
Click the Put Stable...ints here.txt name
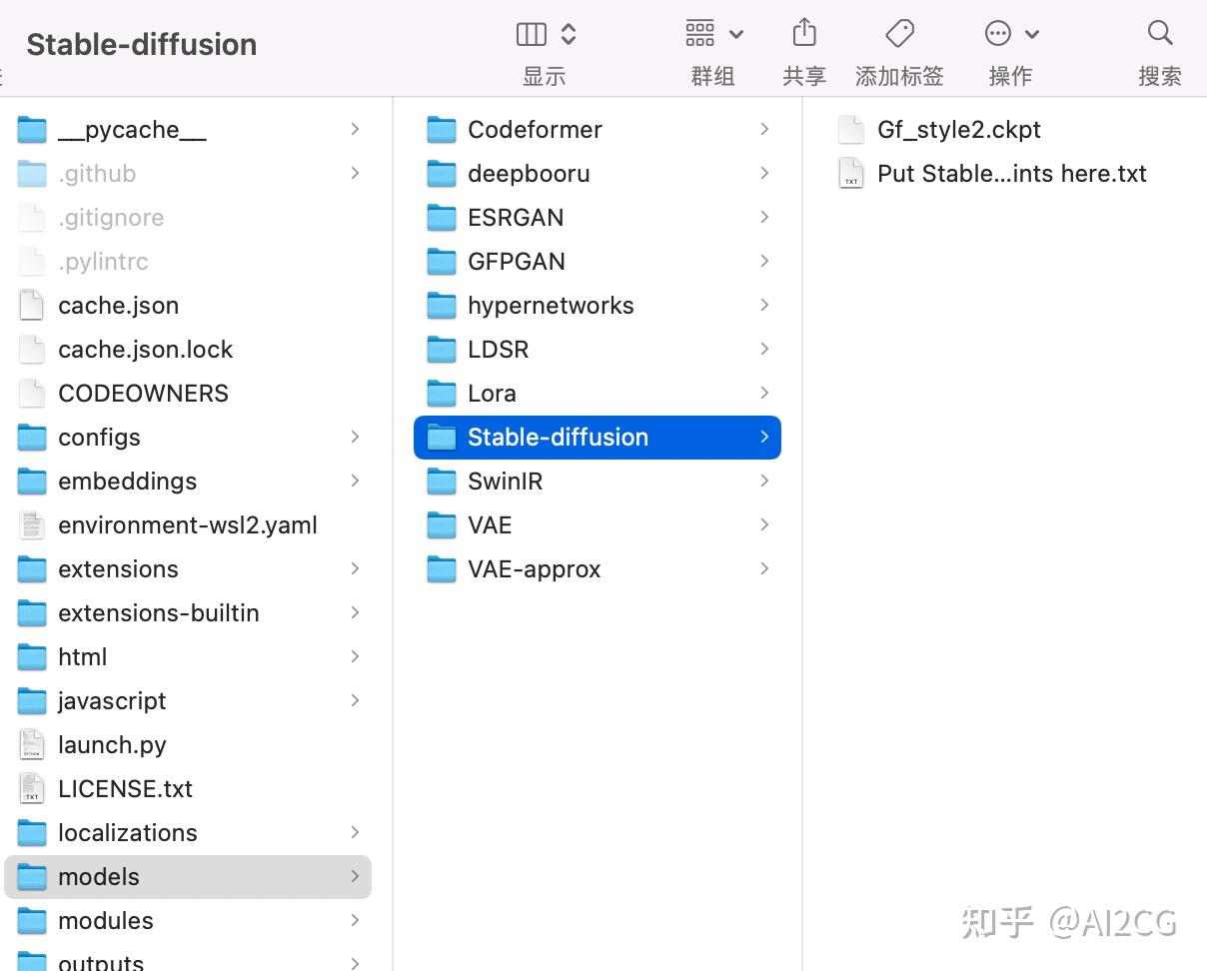click(1012, 174)
